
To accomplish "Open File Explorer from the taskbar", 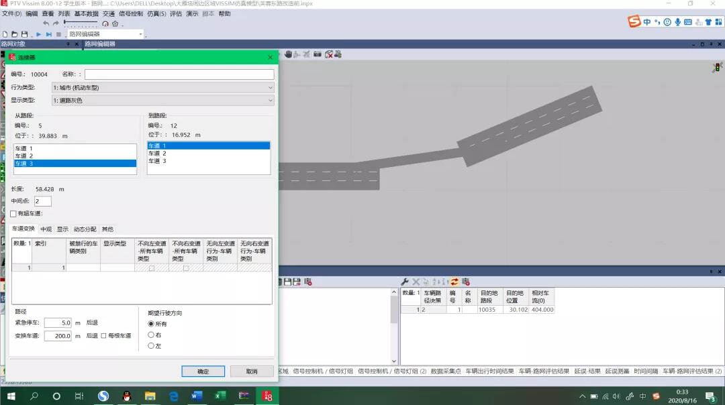I will [150, 396].
